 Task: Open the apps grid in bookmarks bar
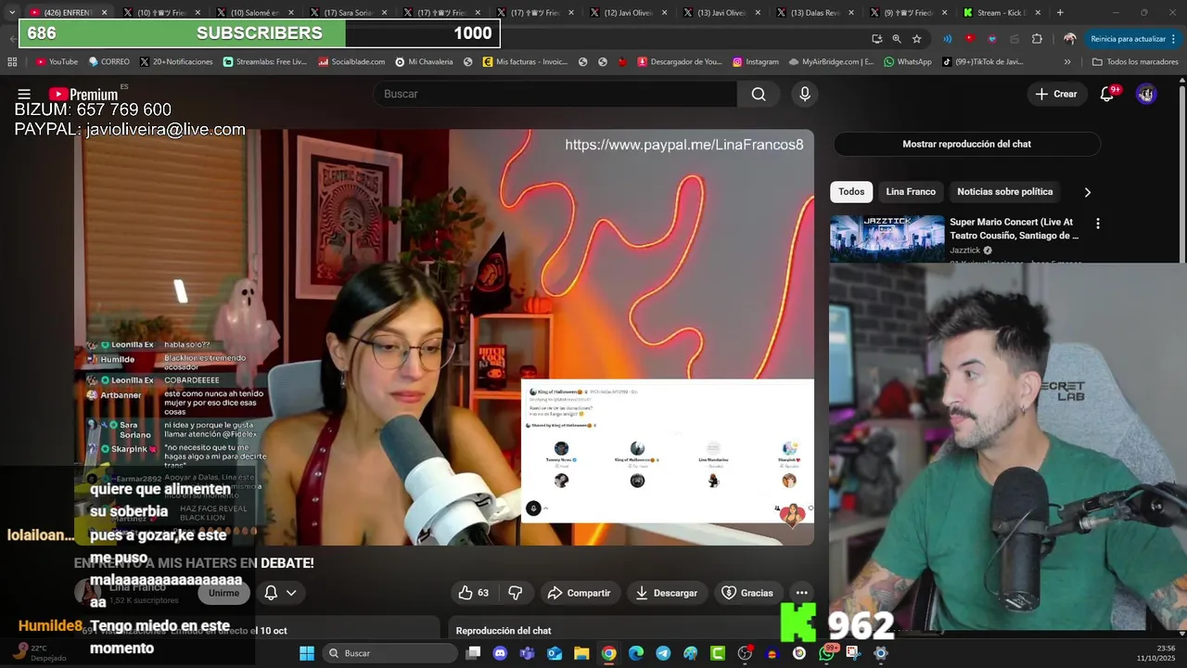coord(12,62)
